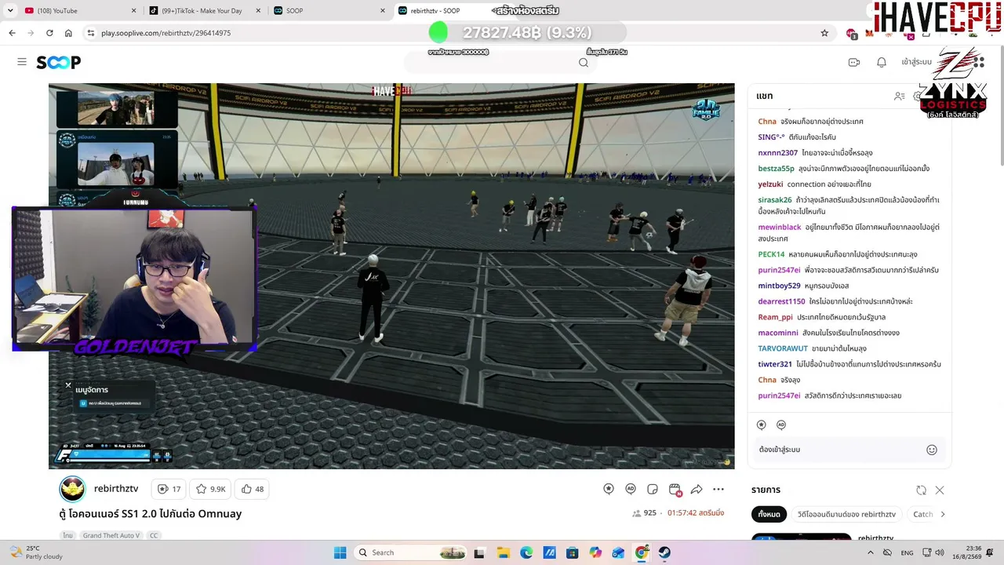Go to the browser home page

point(68,33)
